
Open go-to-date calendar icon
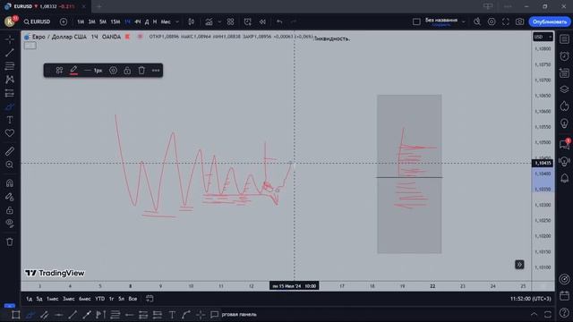pyautogui.click(x=150, y=299)
